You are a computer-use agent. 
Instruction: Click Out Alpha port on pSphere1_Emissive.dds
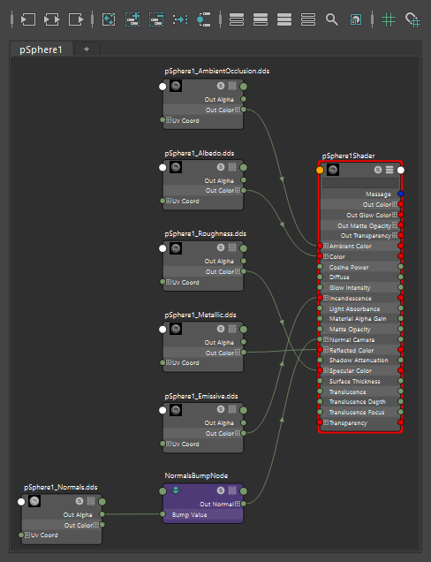point(244,422)
